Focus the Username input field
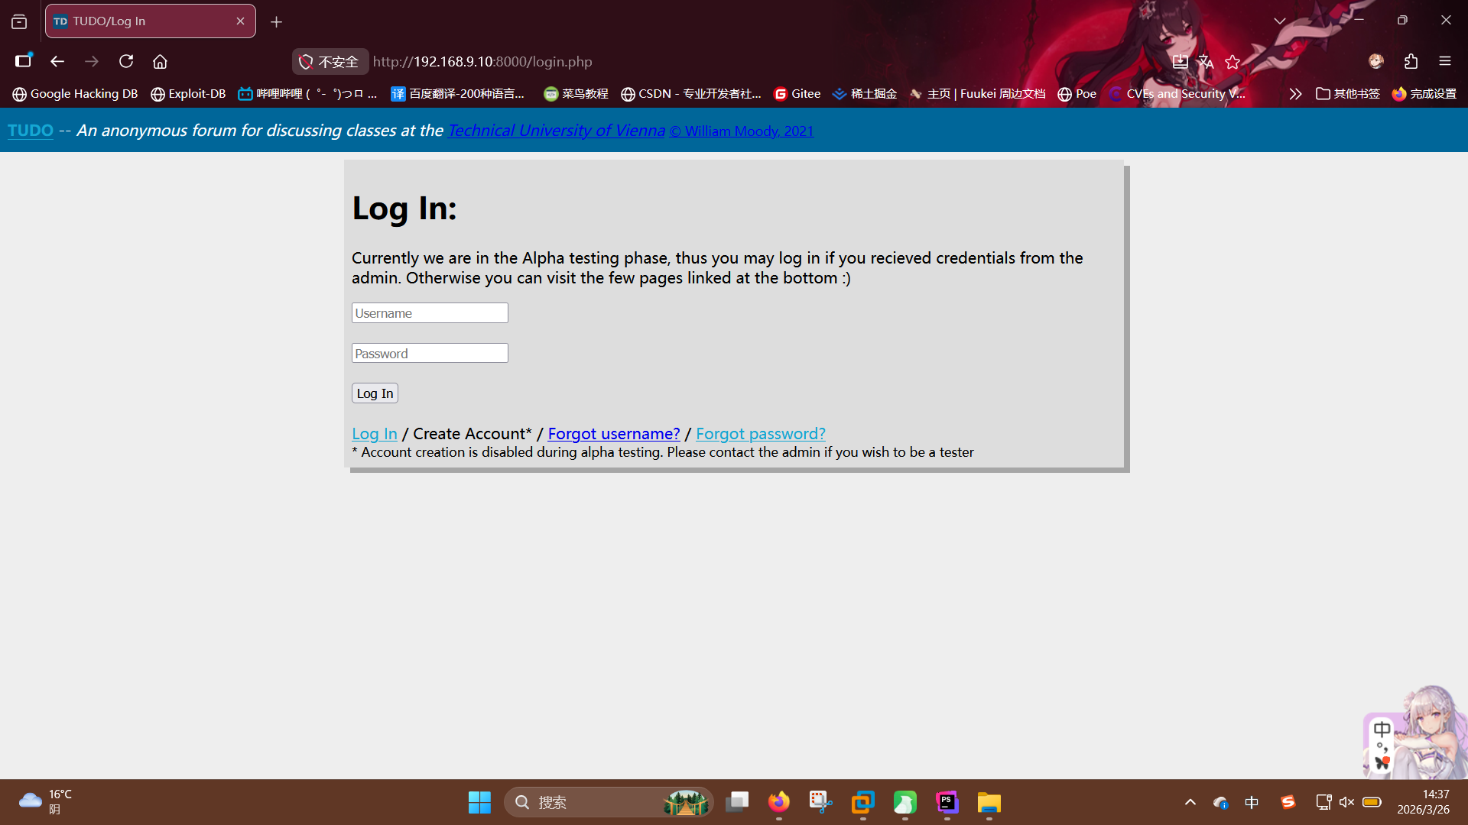This screenshot has height=825, width=1468. [430, 313]
